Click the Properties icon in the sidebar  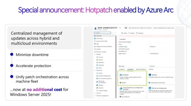[x=97, y=65]
